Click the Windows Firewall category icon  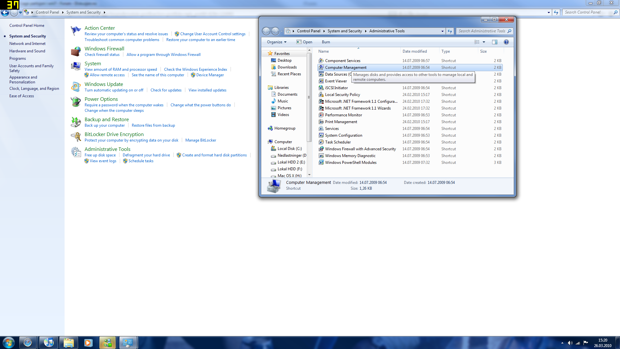point(76,51)
